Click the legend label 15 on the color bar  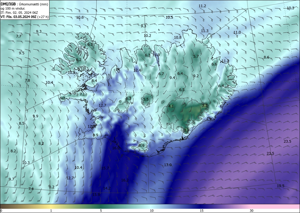202,211
